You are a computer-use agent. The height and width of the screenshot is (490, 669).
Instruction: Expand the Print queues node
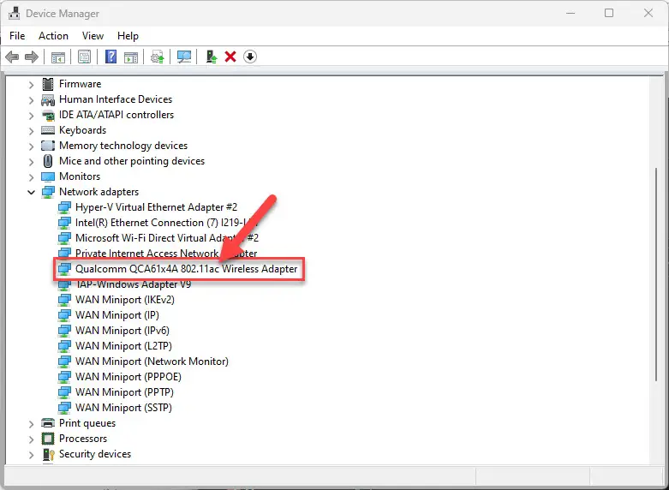coord(31,423)
